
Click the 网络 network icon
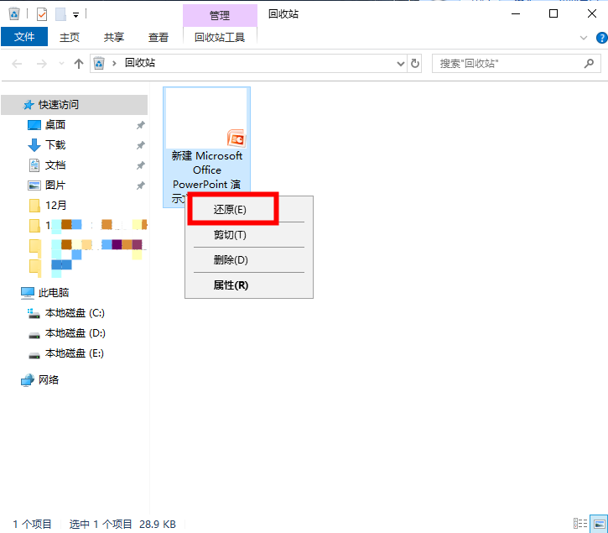pos(28,380)
